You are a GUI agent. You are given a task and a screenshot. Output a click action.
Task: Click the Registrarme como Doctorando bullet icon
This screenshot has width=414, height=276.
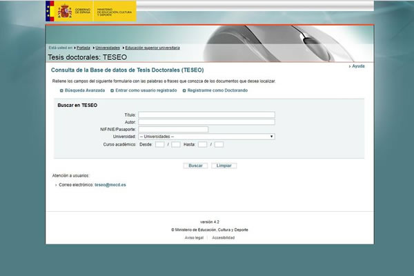[184, 90]
